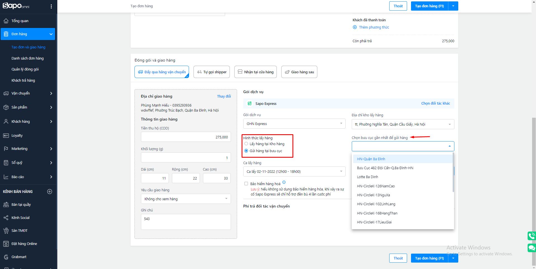Click the Thêm phương thức plus icon

click(x=355, y=27)
